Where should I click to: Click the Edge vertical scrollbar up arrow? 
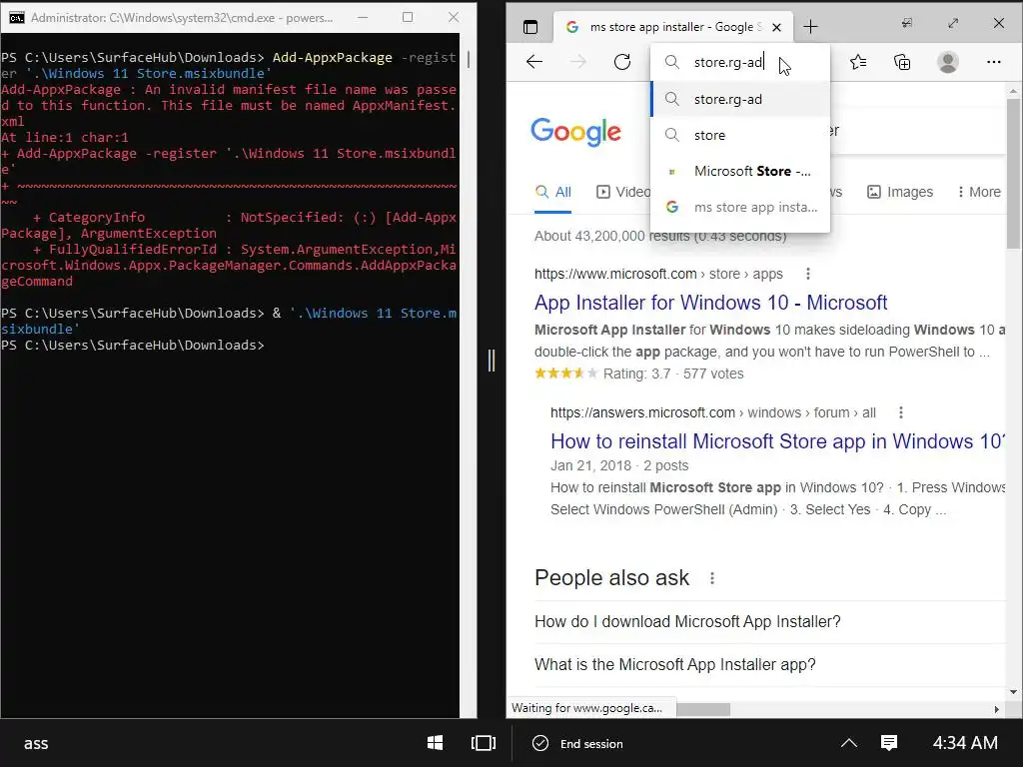[1013, 91]
